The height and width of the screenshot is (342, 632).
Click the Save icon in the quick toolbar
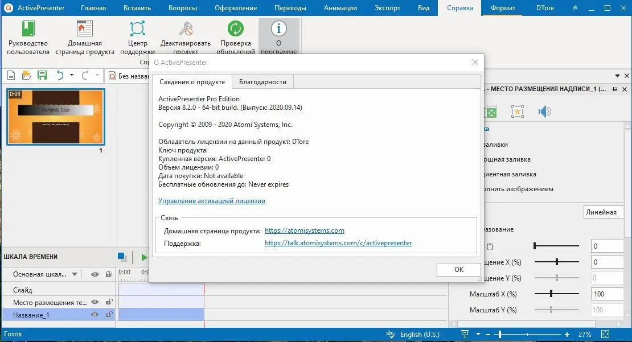(x=42, y=75)
